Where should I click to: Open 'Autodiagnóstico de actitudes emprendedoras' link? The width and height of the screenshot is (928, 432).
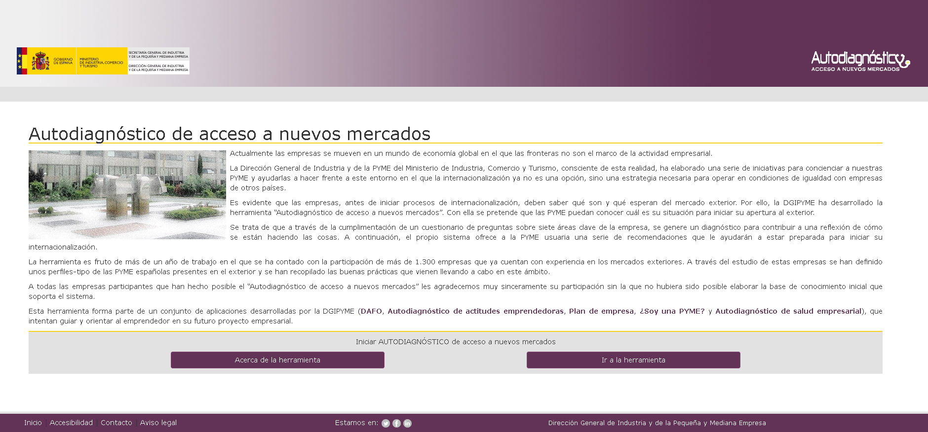(475, 311)
